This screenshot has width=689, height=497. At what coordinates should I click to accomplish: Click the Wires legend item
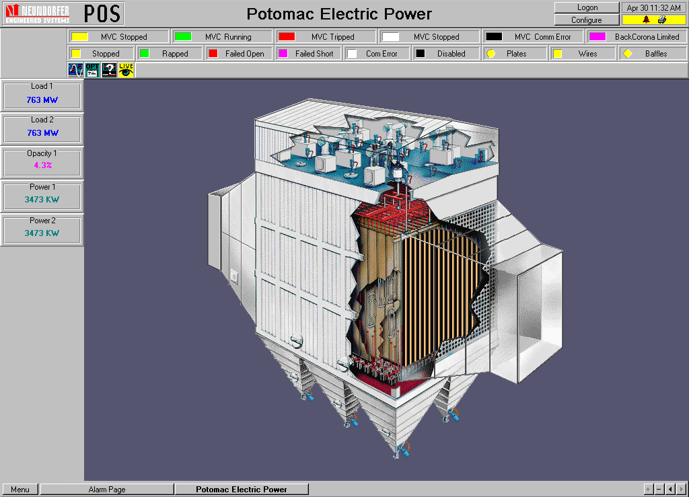tap(583, 54)
